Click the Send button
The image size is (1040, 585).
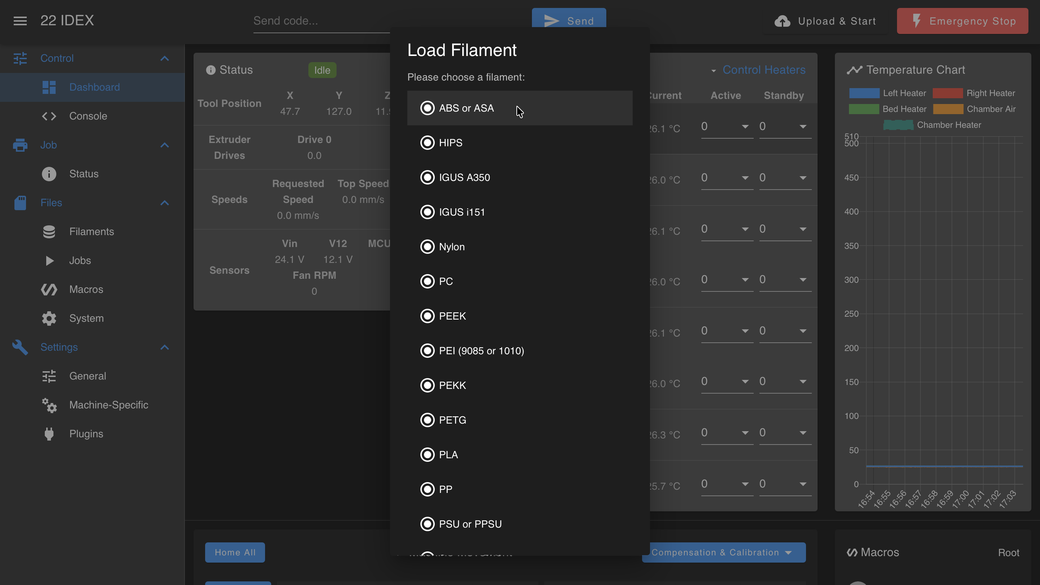[x=569, y=18]
